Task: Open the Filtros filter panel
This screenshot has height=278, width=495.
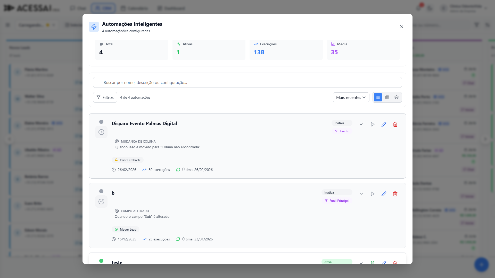Action: tap(105, 97)
